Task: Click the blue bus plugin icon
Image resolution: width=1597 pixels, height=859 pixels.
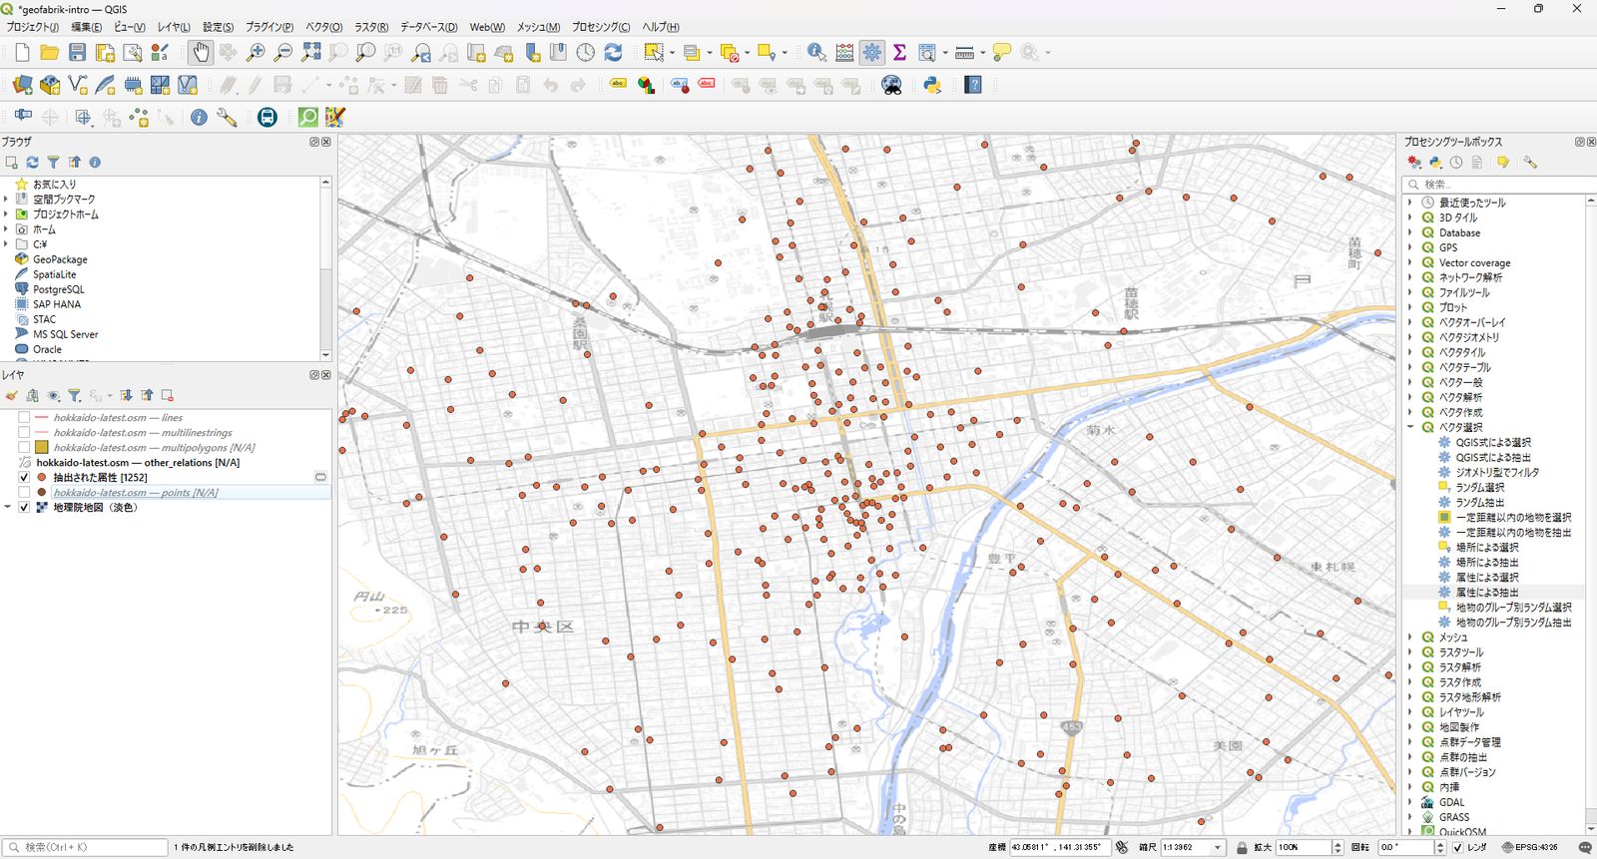Action: [267, 118]
